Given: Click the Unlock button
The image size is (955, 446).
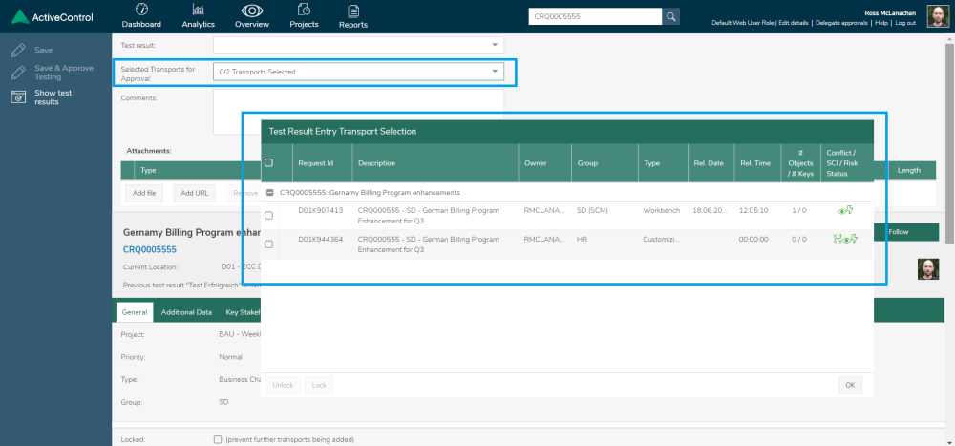Looking at the screenshot, I should pyautogui.click(x=283, y=385).
